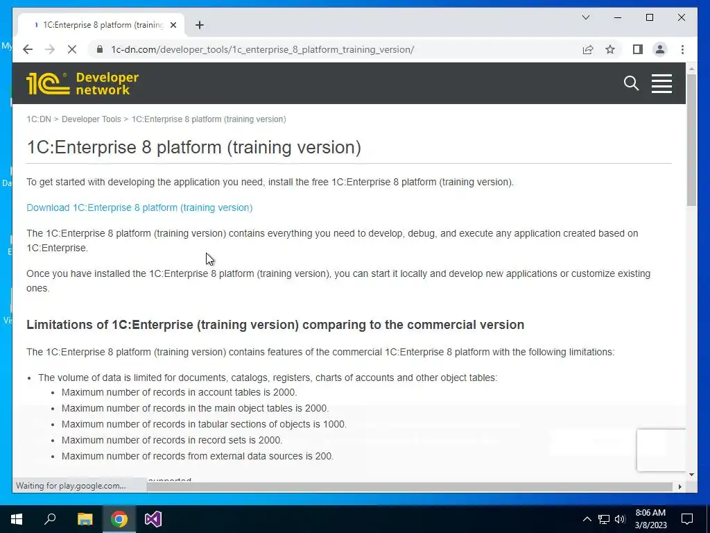Select the 1C:Enterprise 8 platform tab
The width and height of the screenshot is (710, 533).
coord(101,25)
